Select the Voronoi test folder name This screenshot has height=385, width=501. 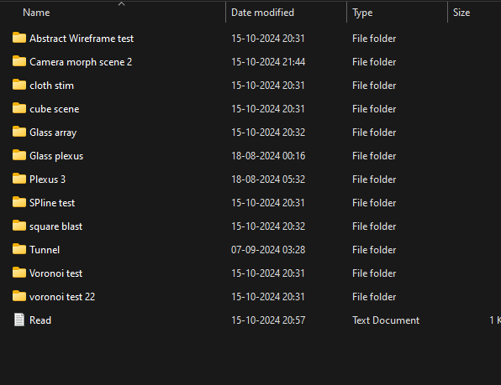56,273
